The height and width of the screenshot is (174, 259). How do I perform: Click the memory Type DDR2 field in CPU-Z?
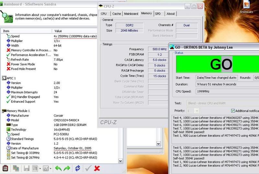tap(129, 25)
